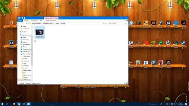
Task: Open the address bar history dropdown
Action: tap(104, 24)
